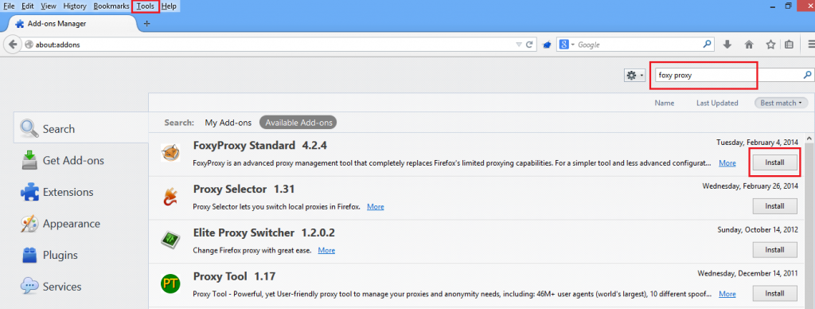The height and width of the screenshot is (309, 815).
Task: Open URL history dropdown arrow
Action: [518, 45]
